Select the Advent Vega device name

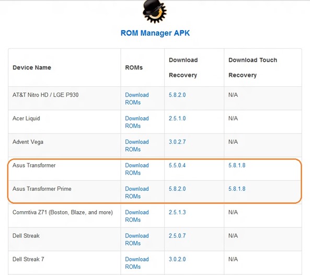click(28, 142)
